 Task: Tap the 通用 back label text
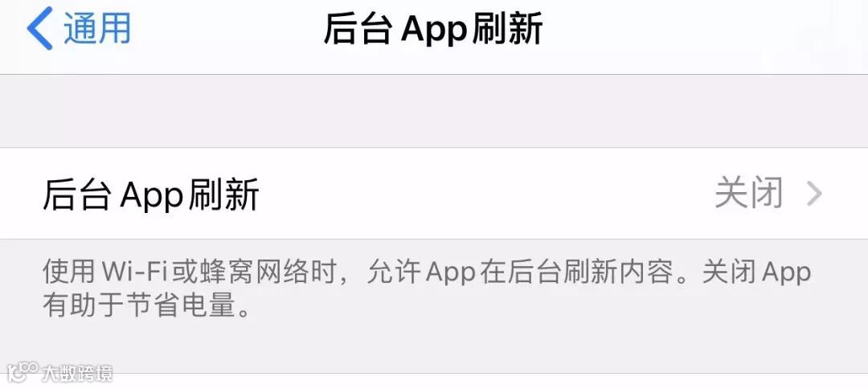pos(97,27)
